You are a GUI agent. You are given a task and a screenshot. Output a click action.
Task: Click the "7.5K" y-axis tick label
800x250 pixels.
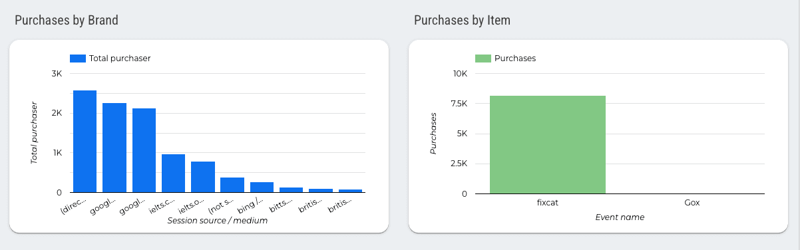pos(459,104)
